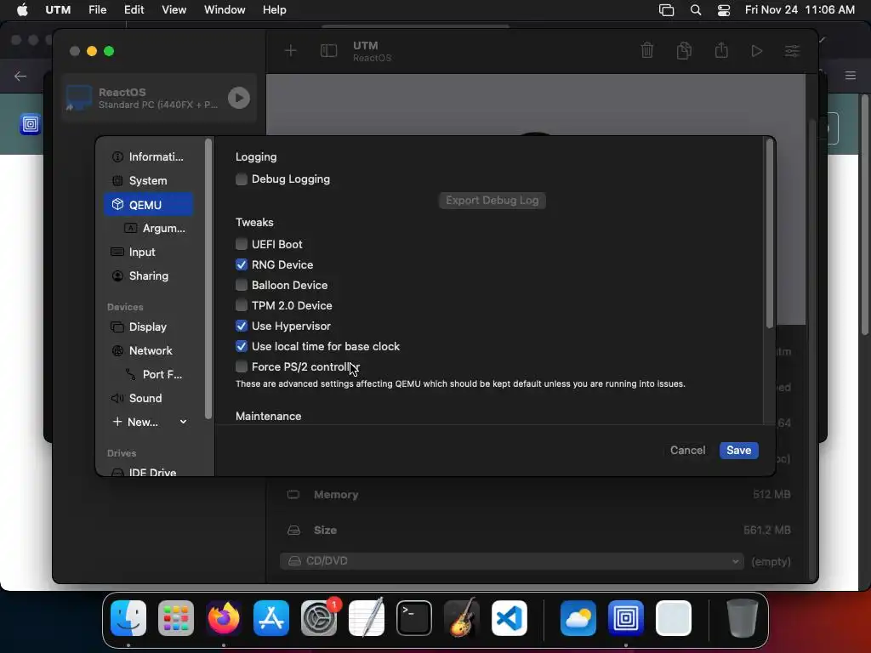This screenshot has width=871, height=653.
Task: Click the add new VM plus icon
Action: tap(291, 51)
